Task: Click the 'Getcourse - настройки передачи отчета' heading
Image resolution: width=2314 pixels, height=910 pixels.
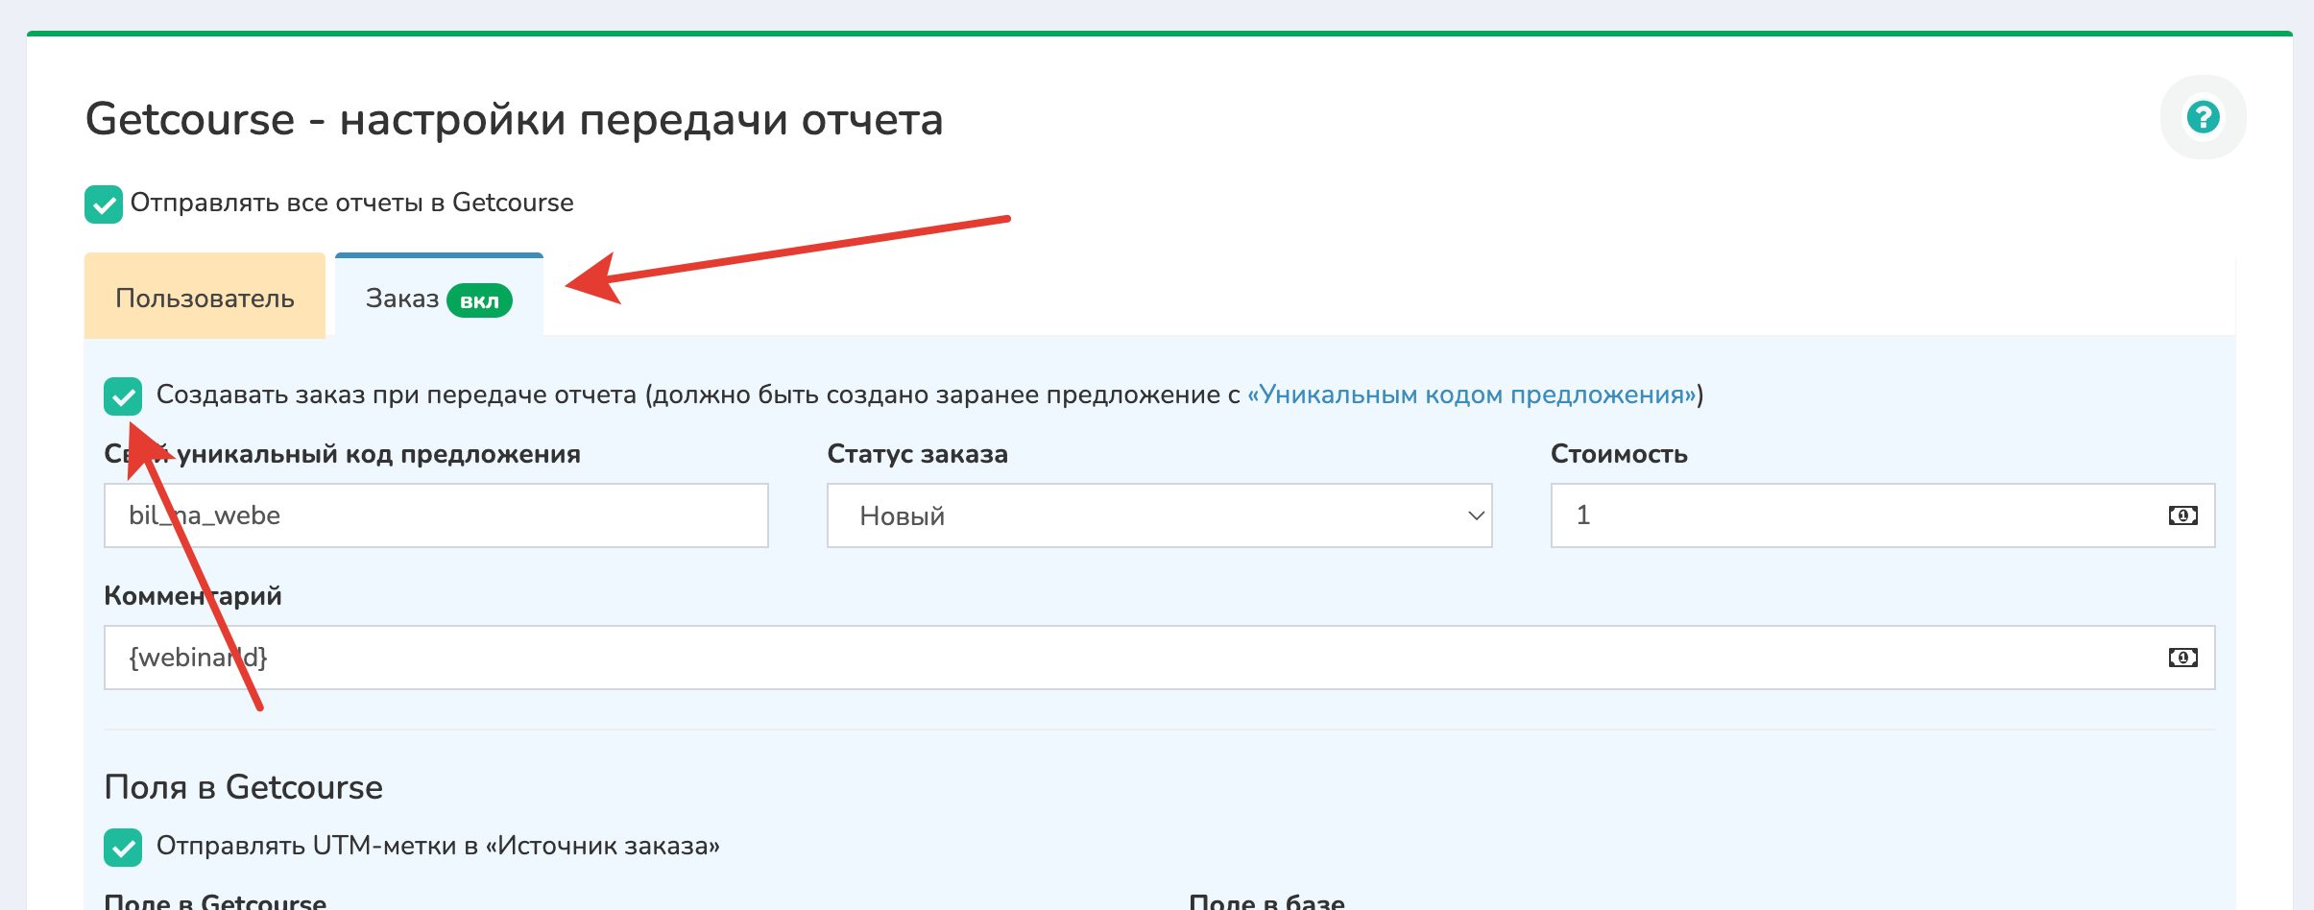Action: [x=514, y=120]
